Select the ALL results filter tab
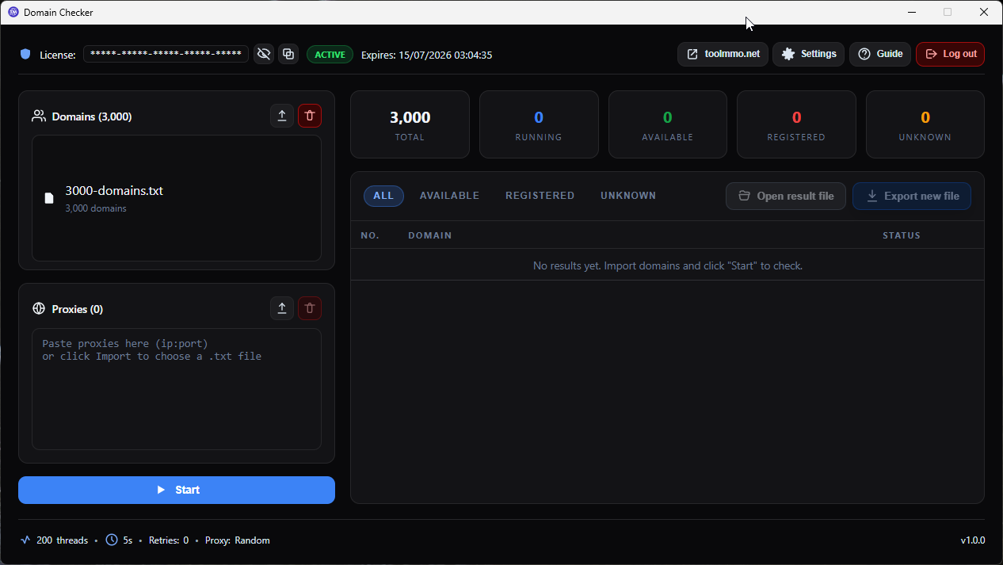The height and width of the screenshot is (565, 1003). click(383, 196)
